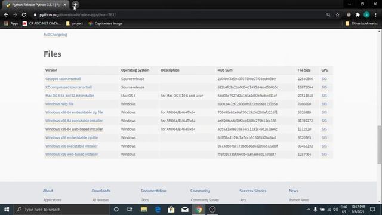The image size is (382, 215).
Task: Click the MD5 Sum column header
Action: click(x=225, y=70)
